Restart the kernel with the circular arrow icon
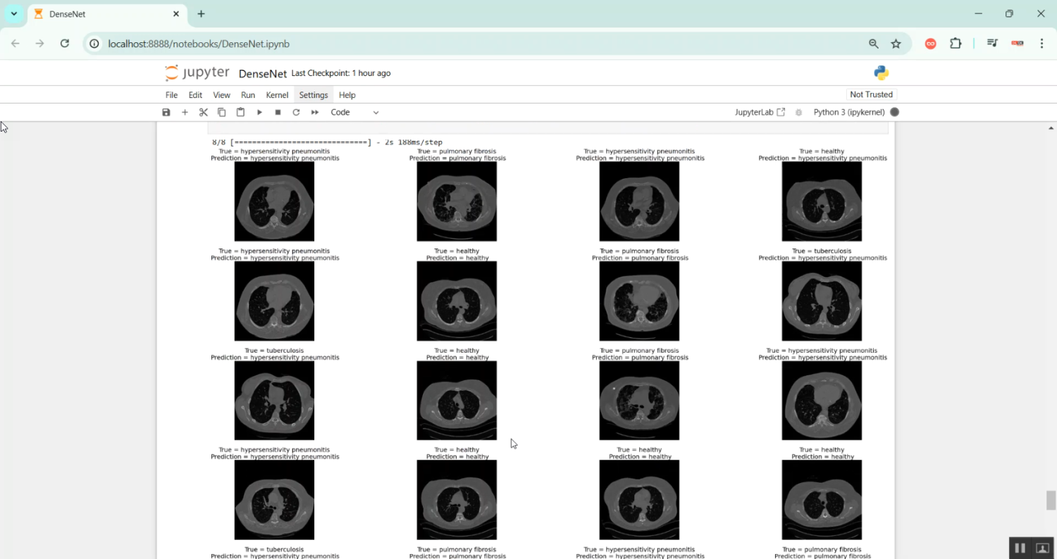1057x559 pixels. pyautogui.click(x=296, y=113)
